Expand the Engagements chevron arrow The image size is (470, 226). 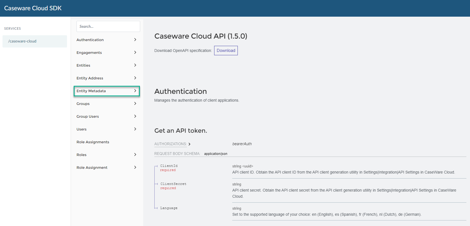click(135, 52)
